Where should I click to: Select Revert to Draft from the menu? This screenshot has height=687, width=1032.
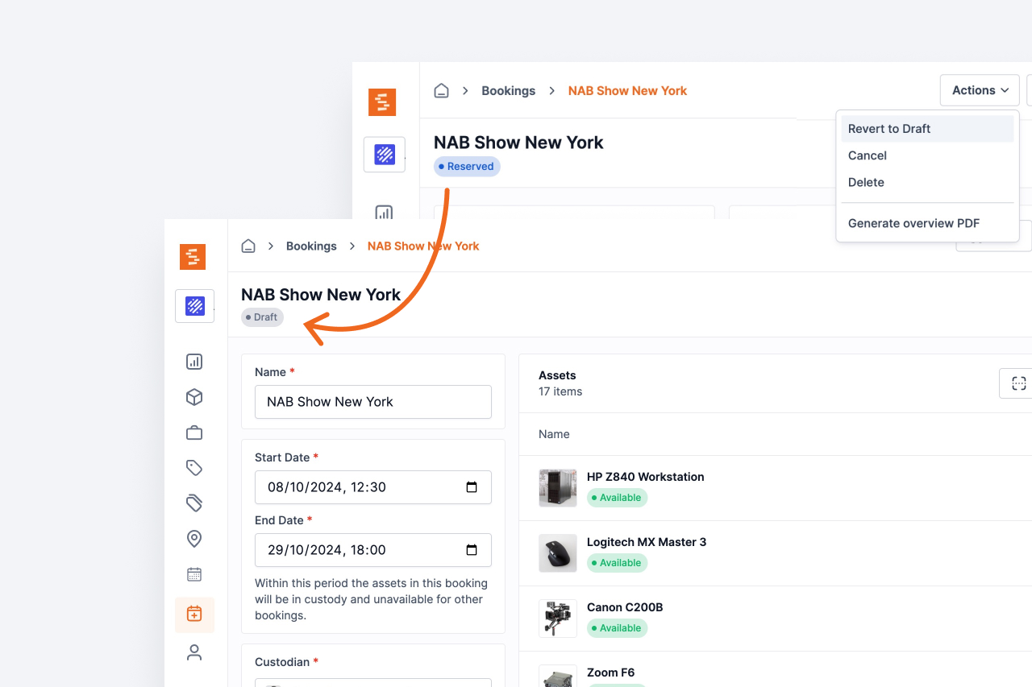click(888, 128)
